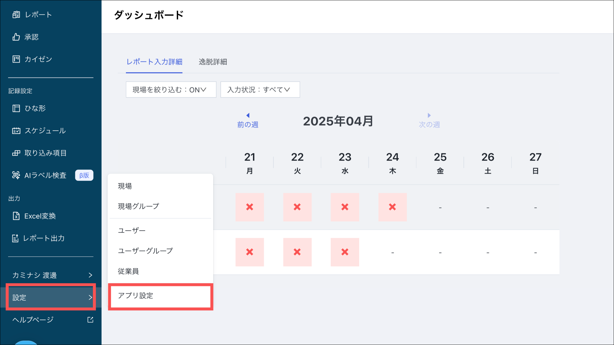Expand the 設定 menu chevron

coord(90,297)
